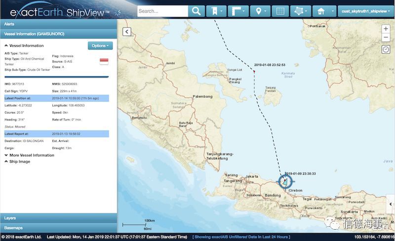Open cust_skytruth1_shipview account menu
This screenshot has width=395, height=241.
[x=365, y=11]
